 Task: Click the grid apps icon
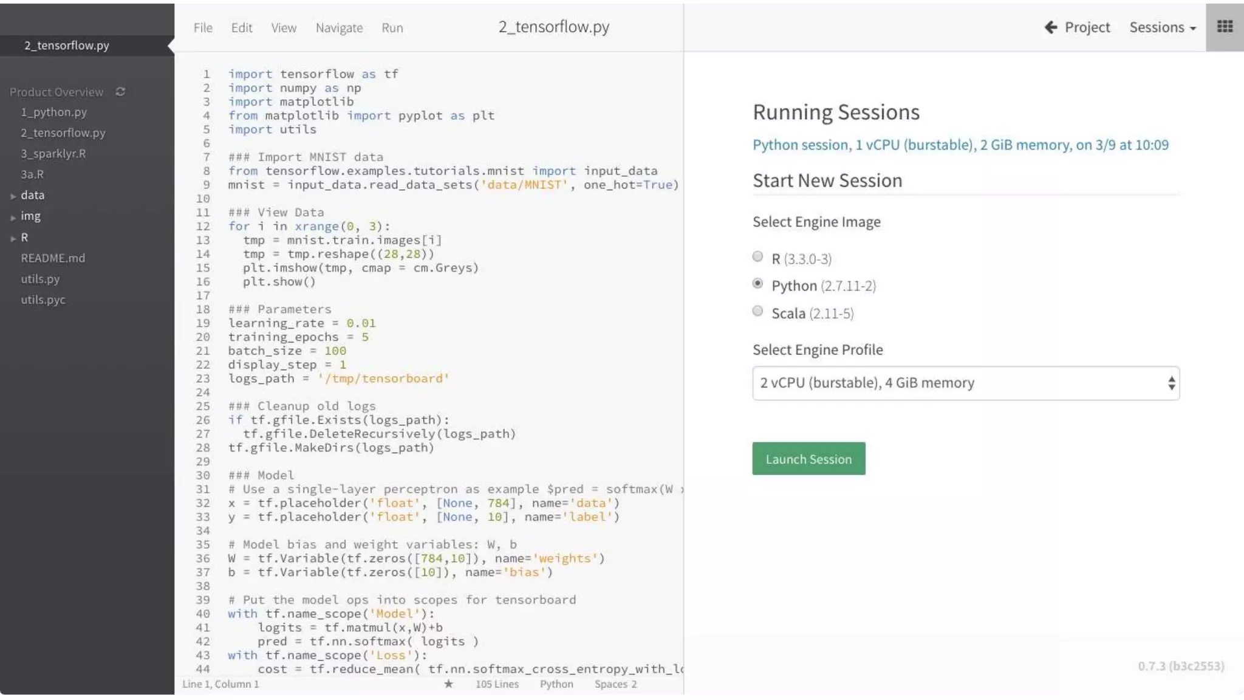tap(1225, 27)
